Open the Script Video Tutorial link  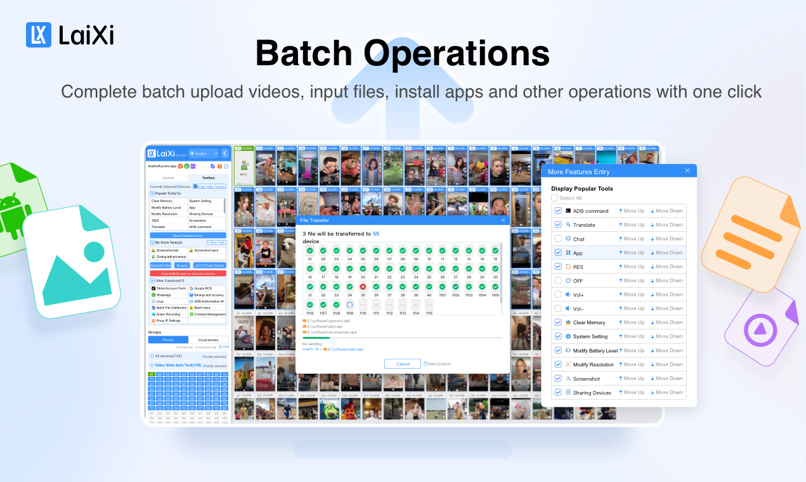pyautogui.click(x=209, y=186)
